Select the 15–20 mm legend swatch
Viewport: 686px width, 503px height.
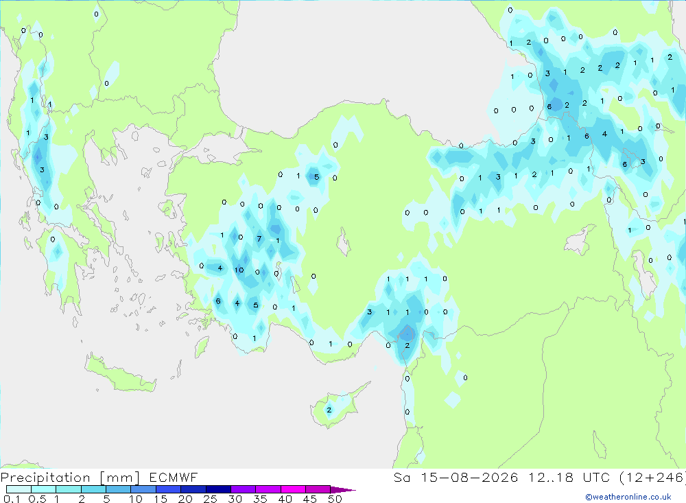[168, 489]
